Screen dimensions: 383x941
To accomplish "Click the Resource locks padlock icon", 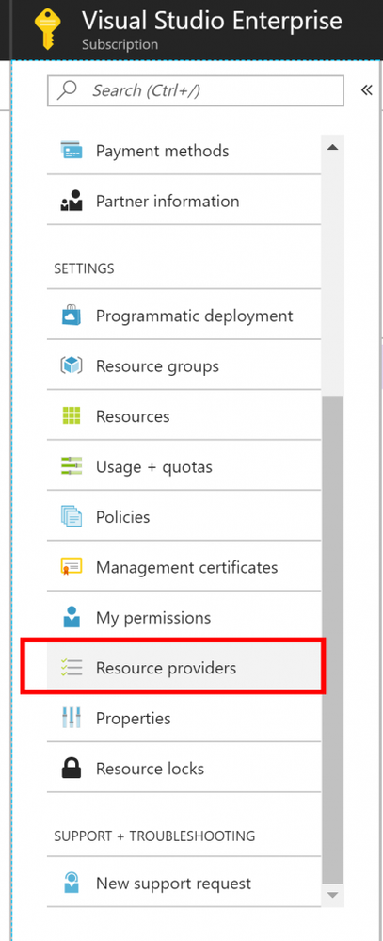I will (x=72, y=769).
